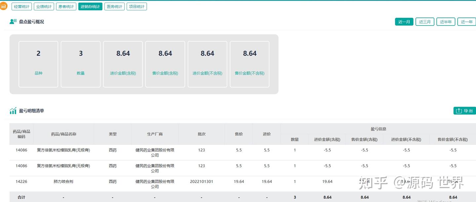
Task: Click the 盈亏信息 column header
Action: pos(378,129)
